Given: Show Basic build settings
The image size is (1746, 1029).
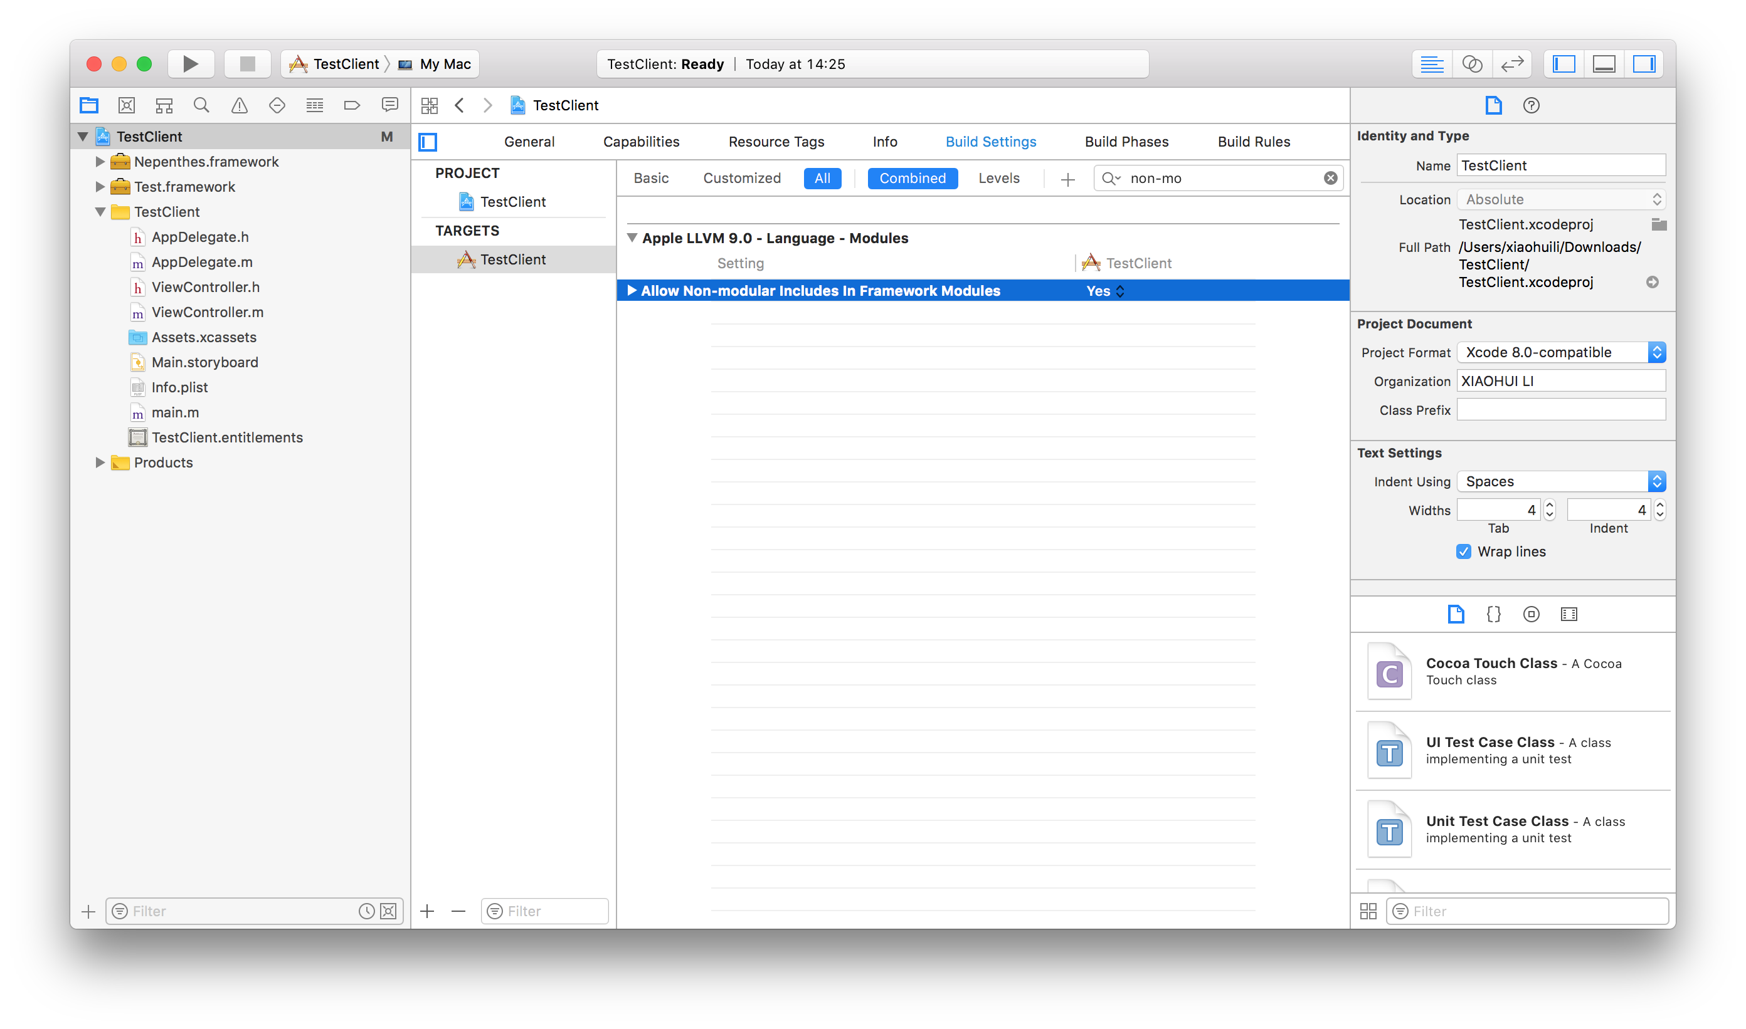Looking at the screenshot, I should [651, 178].
